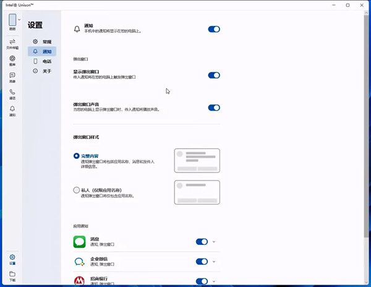Select 完整内容 full content radio button
This screenshot has width=371, height=287.
pyautogui.click(x=76, y=156)
